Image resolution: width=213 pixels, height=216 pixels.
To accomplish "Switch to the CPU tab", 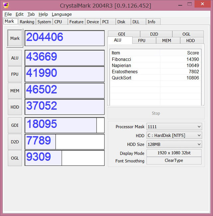I will coord(60,22).
